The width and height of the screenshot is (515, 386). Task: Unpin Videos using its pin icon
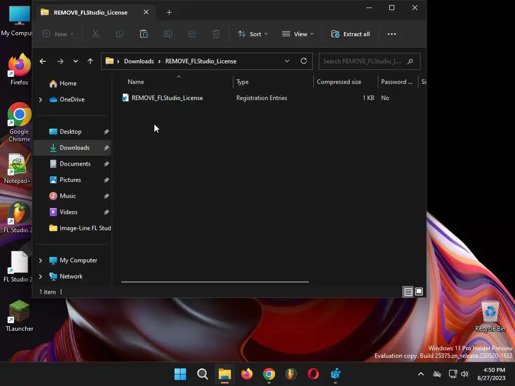(x=107, y=212)
